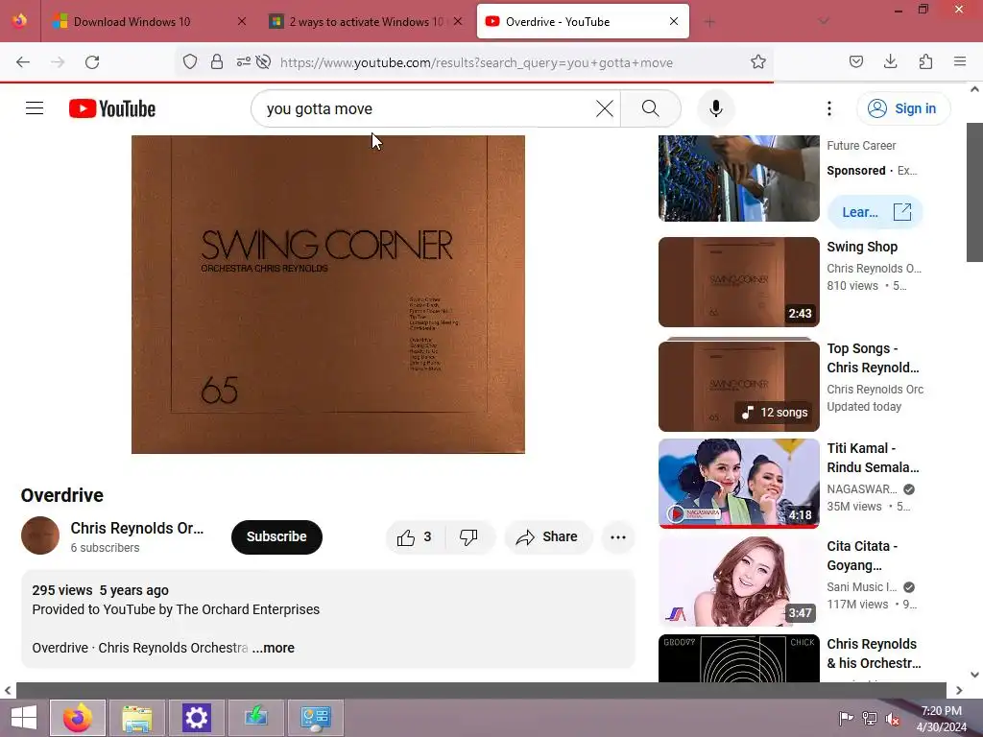983x737 pixels.
Task: Click horizontal scrollbar right arrow
Action: pos(959,691)
